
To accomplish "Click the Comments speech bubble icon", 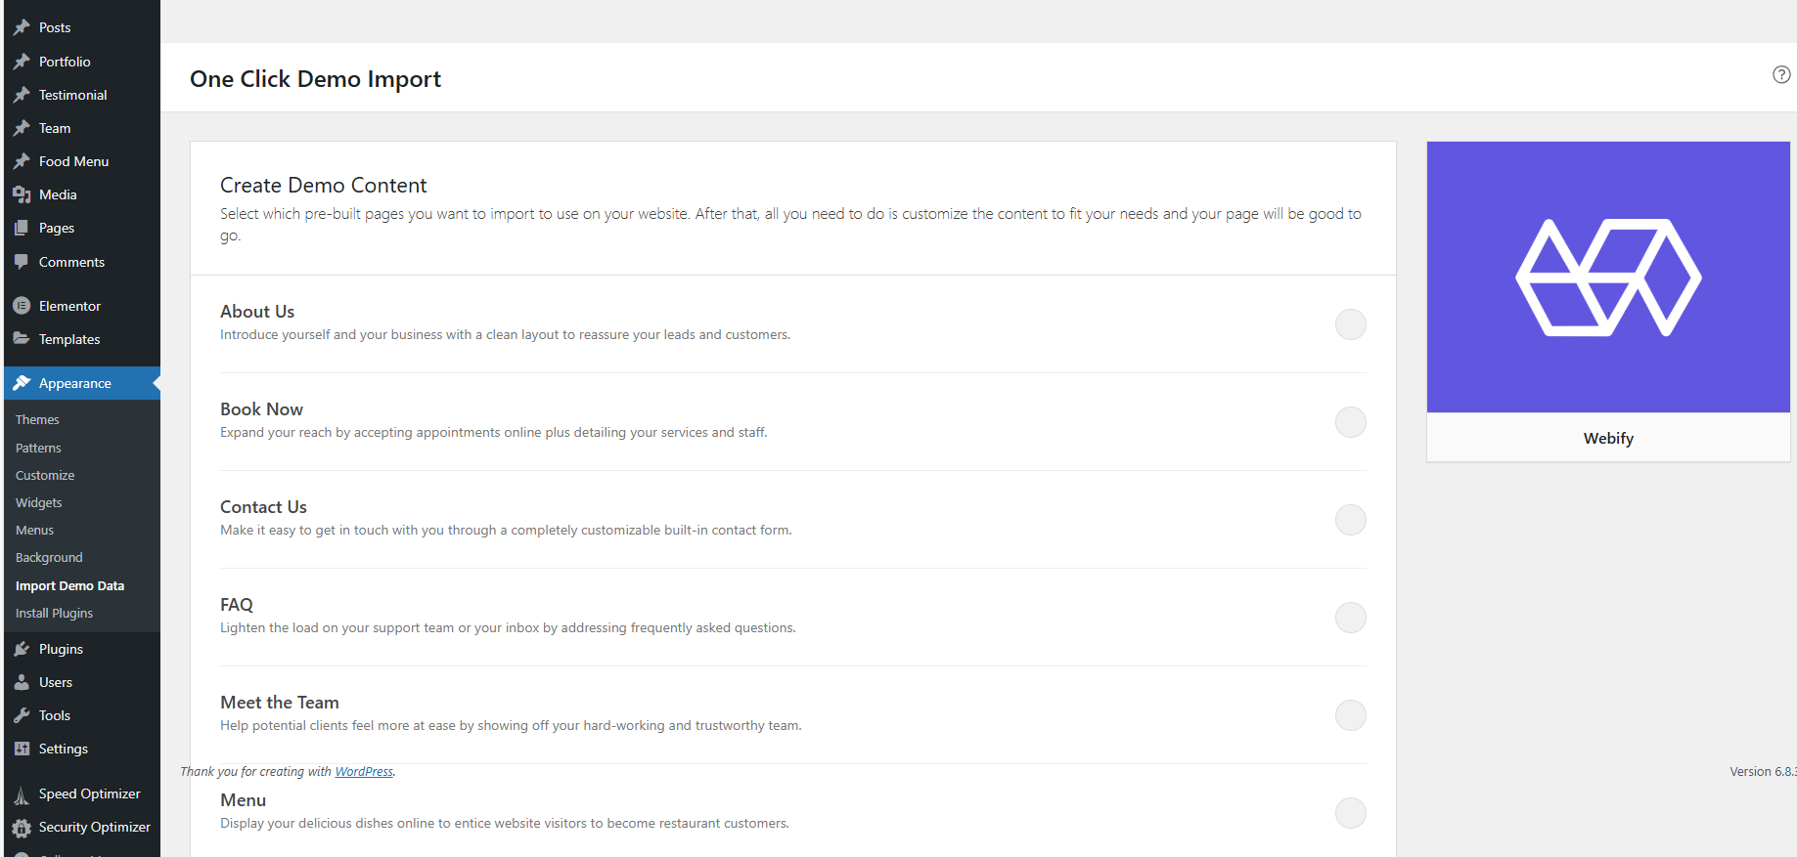I will (22, 262).
